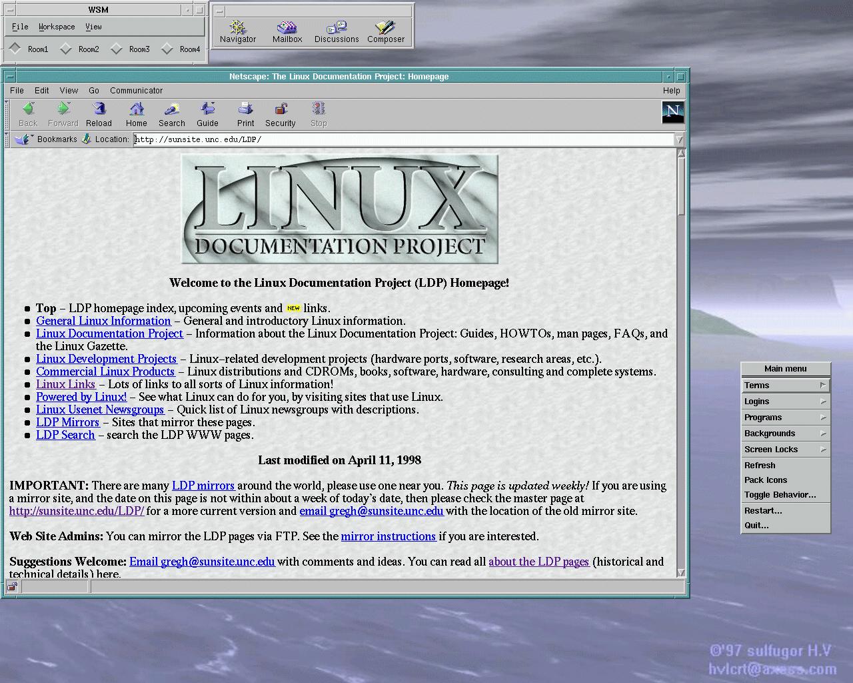The image size is (853, 683).
Task: Click the Stop toolbar icon
Action: point(319,109)
